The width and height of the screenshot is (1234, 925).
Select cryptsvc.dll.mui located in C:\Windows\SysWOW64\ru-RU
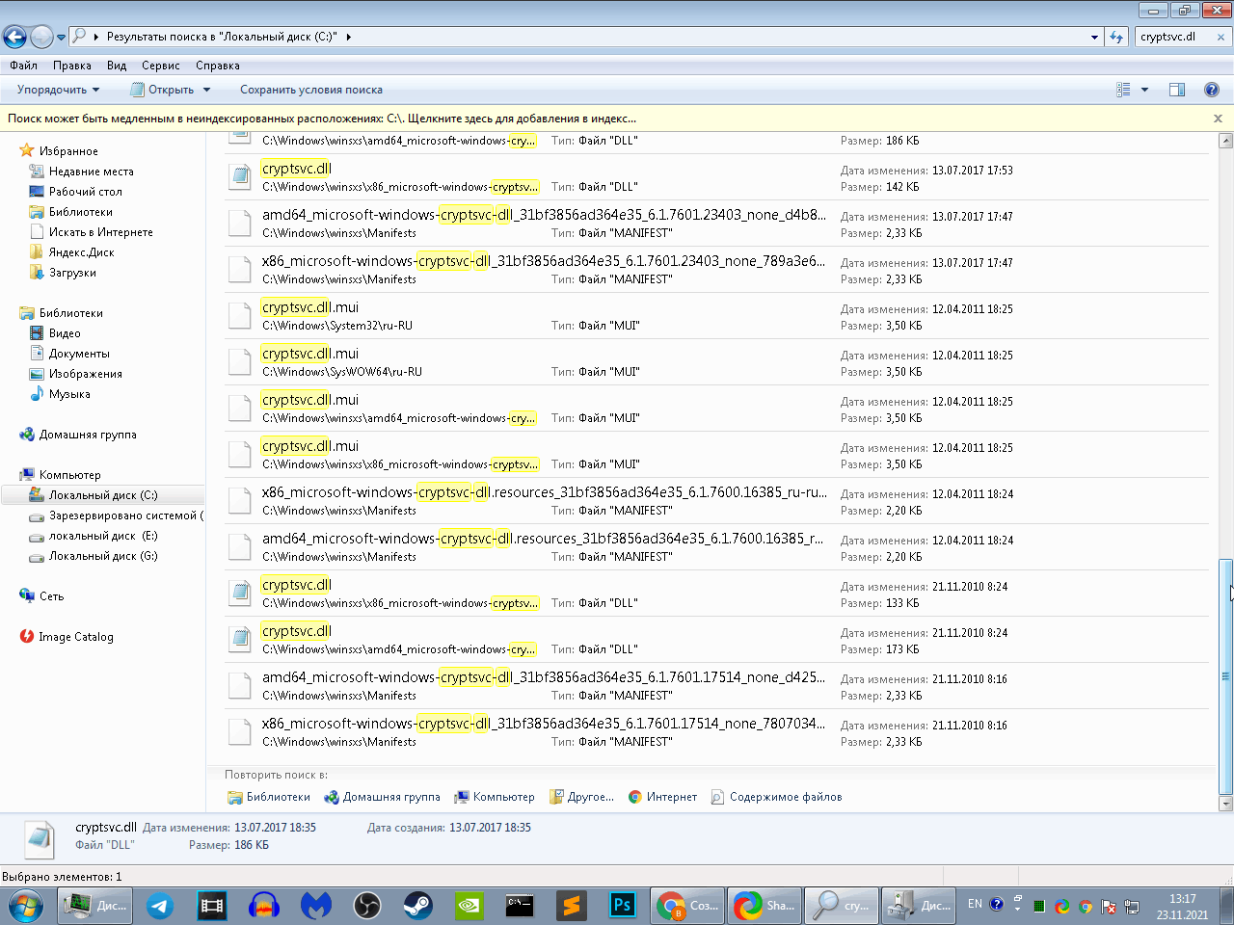tap(716, 362)
